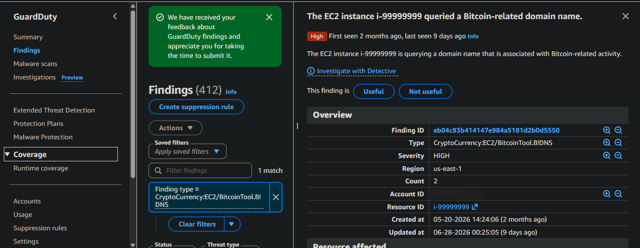
Task: Zoom in filter on Finding ID
Action: (606, 130)
